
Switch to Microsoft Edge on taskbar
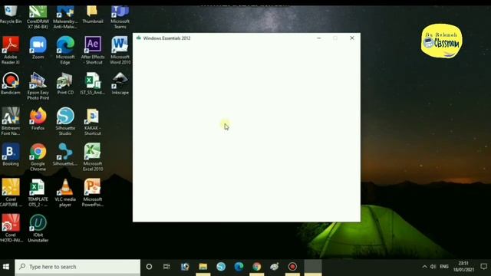point(239,267)
